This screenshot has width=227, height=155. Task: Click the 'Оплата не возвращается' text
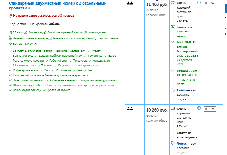tap(187, 135)
